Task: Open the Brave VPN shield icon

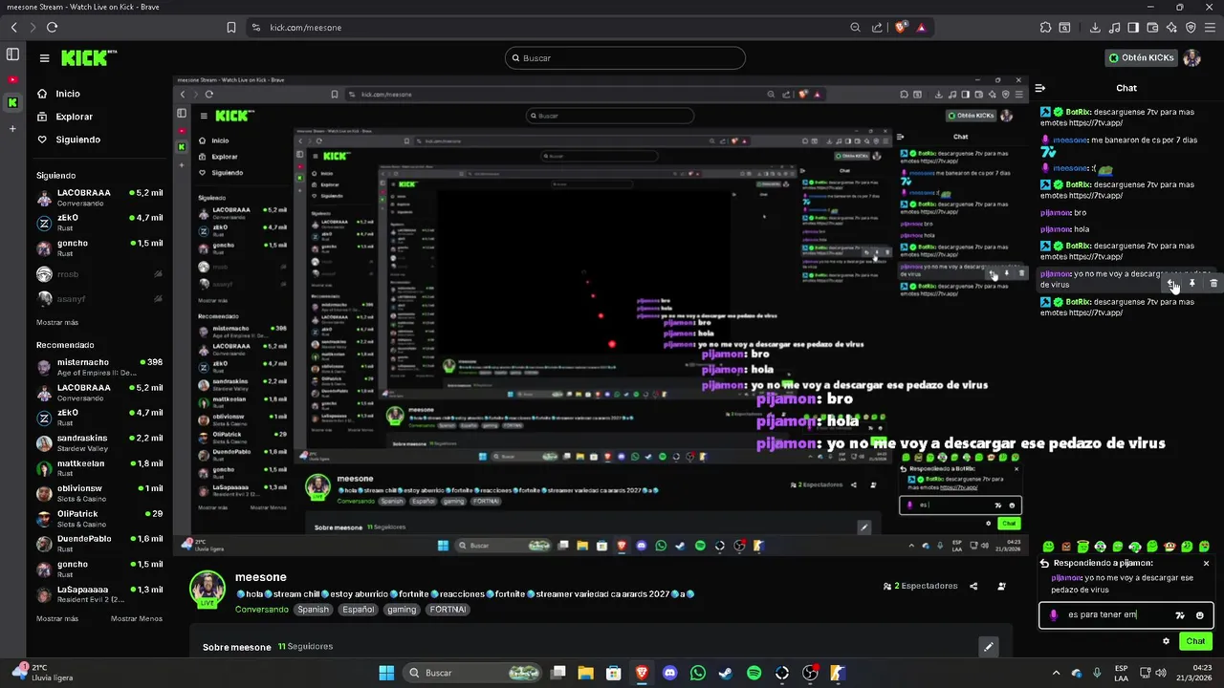Action: (x=1191, y=28)
